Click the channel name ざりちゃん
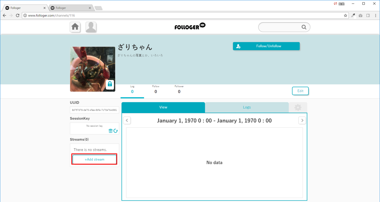 (x=135, y=46)
